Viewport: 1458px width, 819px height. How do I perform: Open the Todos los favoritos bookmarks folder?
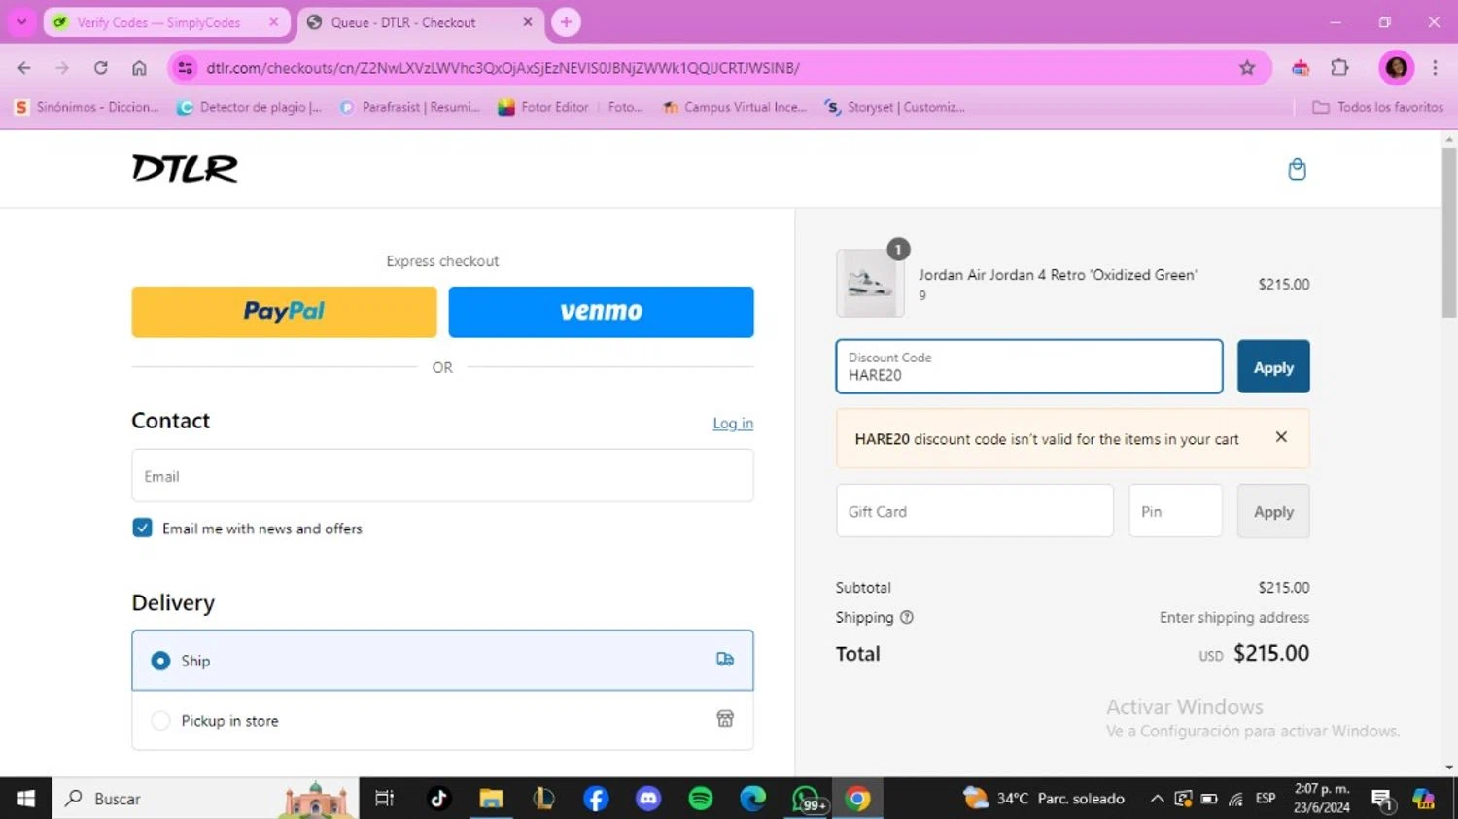tap(1377, 107)
